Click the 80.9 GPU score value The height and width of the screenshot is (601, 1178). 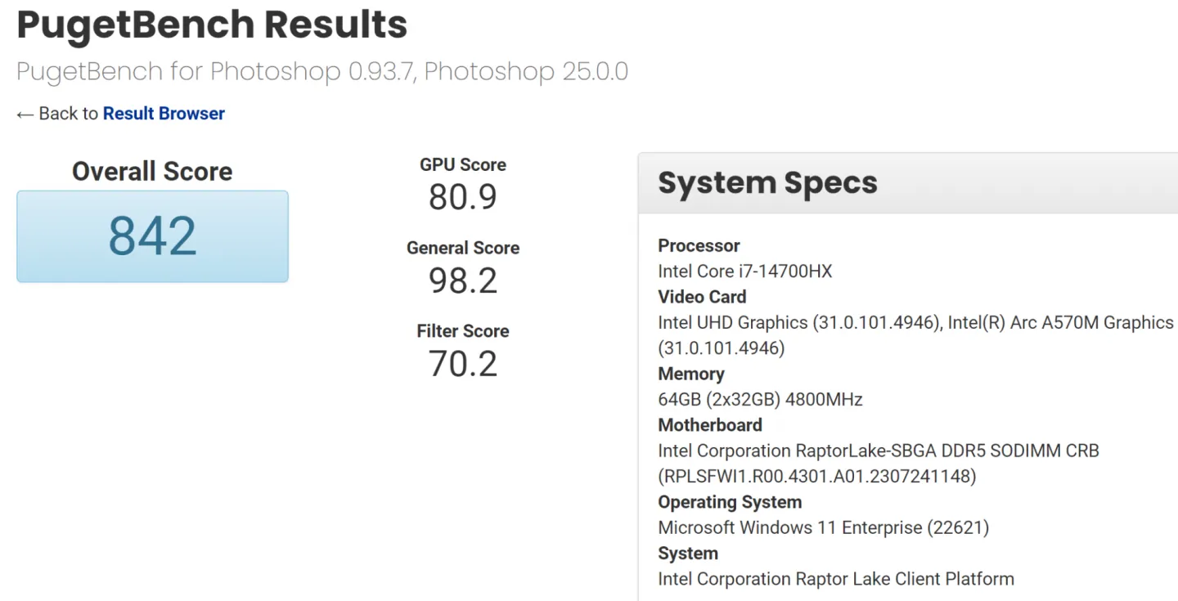462,197
